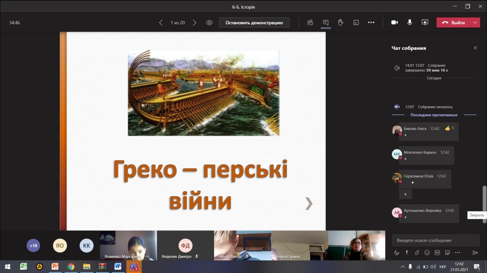Image resolution: width=487 pixels, height=273 pixels.
Task: Open Артюшенко Вероніка's AB avatar
Action: tap(397, 212)
